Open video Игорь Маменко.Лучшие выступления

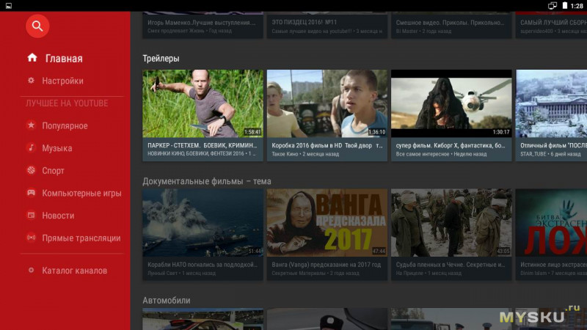203,25
